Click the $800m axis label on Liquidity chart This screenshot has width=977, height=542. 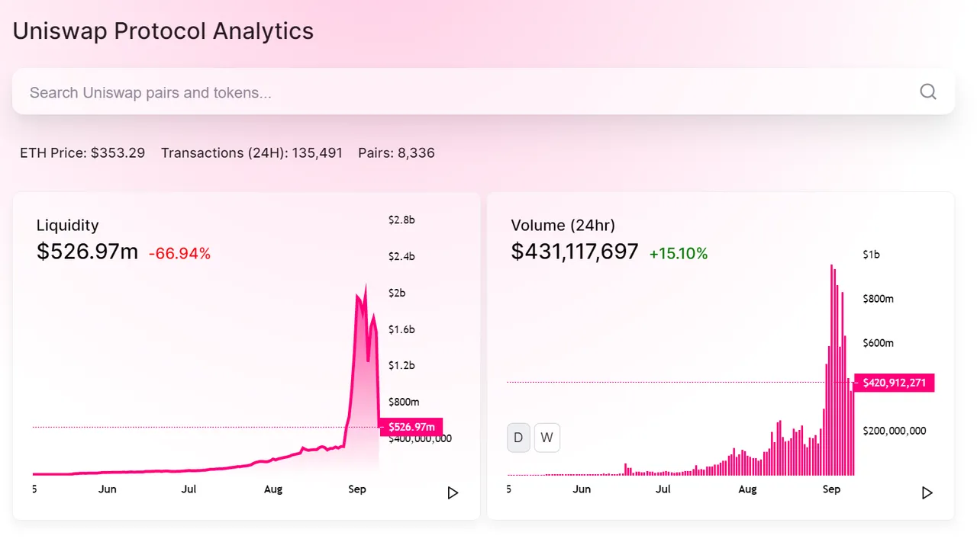click(404, 402)
